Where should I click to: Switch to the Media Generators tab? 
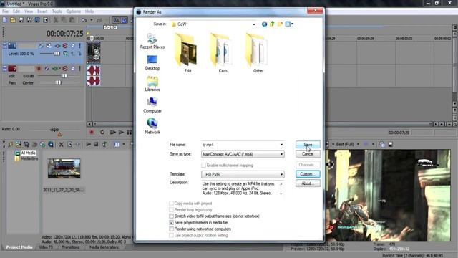(x=104, y=247)
